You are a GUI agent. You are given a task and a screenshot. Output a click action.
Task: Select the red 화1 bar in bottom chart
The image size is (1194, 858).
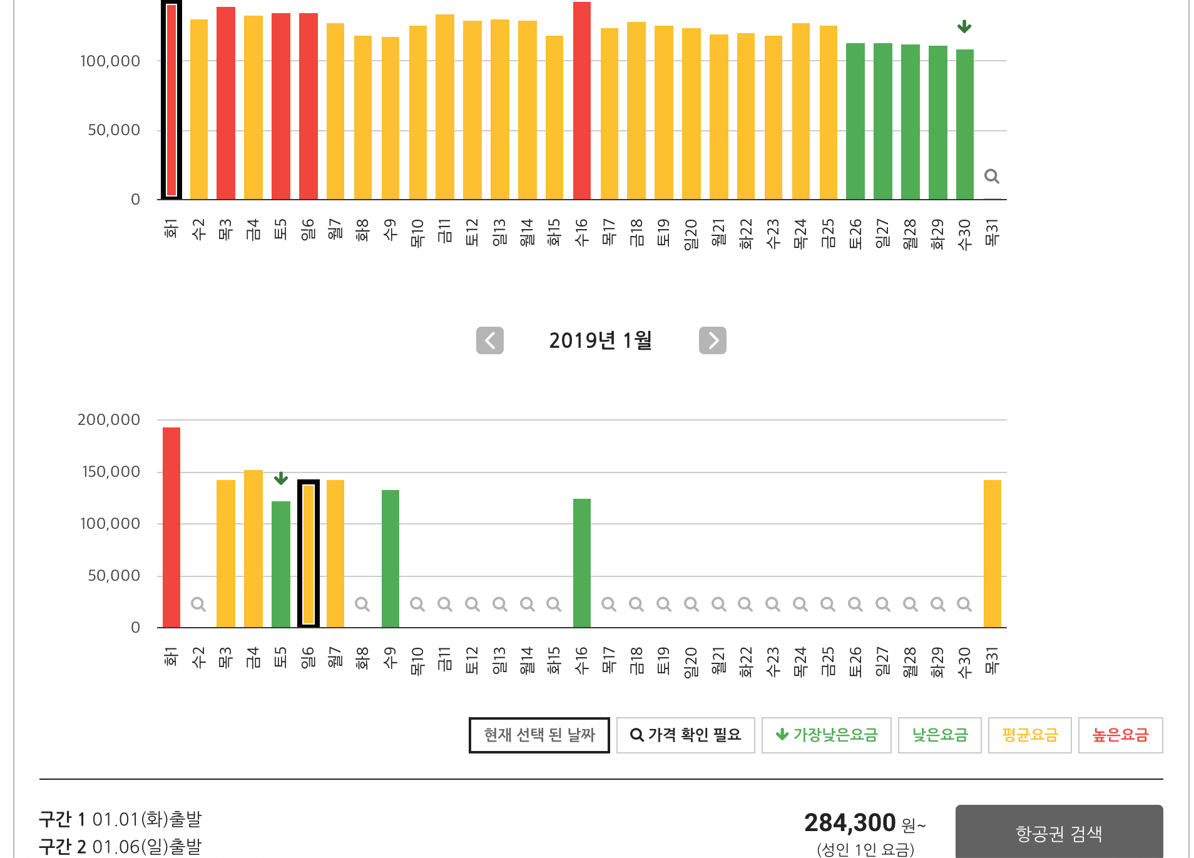tap(171, 527)
